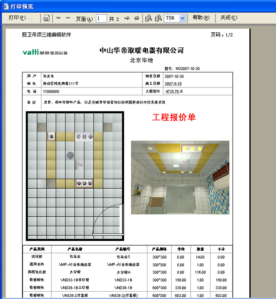The width and height of the screenshot is (276, 299).
Task: Click drawing number NO2007-10-30
Action: tap(188, 69)
